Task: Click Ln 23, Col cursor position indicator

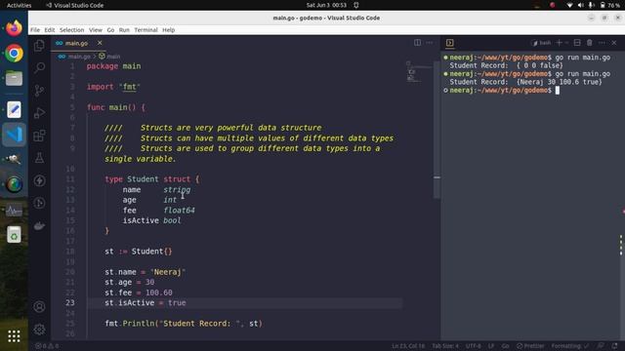Action: (408, 346)
